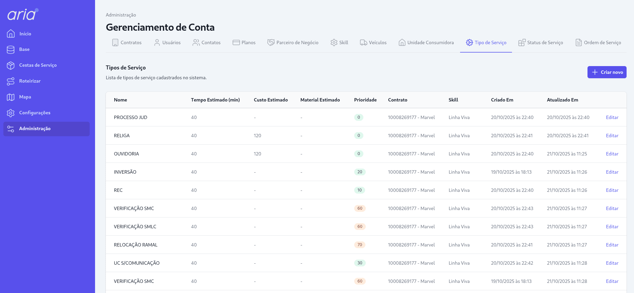Click the Skill tab gear icon
The image size is (634, 293).
point(334,42)
